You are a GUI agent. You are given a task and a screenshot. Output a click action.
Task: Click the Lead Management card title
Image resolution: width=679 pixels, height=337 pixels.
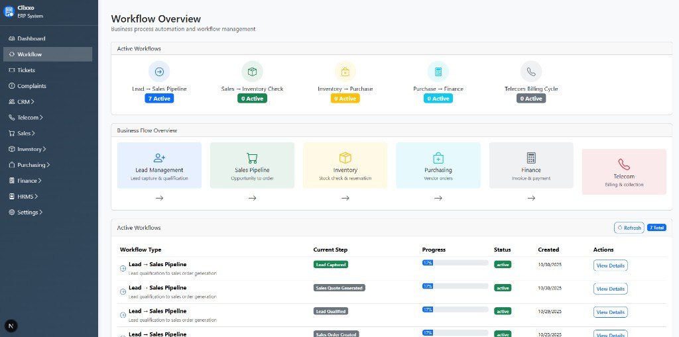(159, 170)
